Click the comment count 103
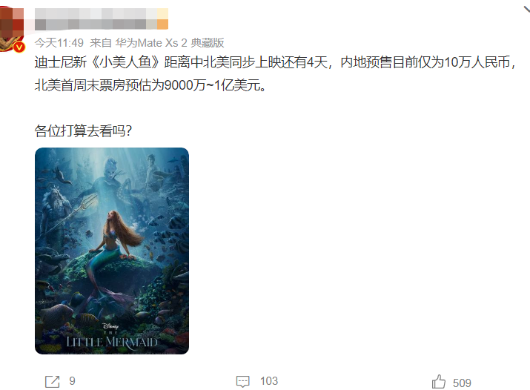 pyautogui.click(x=269, y=381)
